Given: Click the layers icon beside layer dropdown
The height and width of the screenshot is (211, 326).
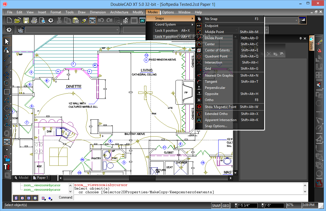Looking at the screenshot, I should click(x=21, y=30).
